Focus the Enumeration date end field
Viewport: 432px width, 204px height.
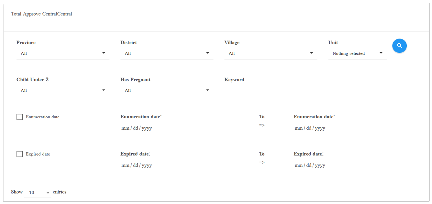pos(358,128)
